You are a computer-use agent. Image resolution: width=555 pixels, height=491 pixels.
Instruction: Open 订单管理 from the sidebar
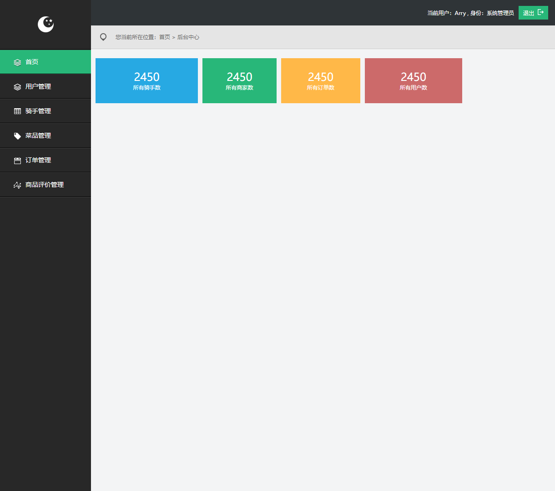pyautogui.click(x=38, y=160)
